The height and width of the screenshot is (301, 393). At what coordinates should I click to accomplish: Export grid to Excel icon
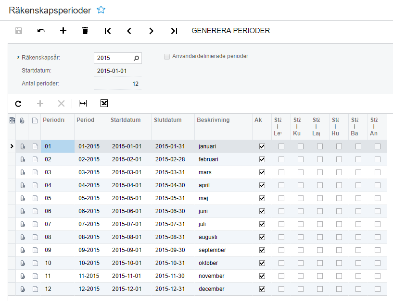[104, 103]
